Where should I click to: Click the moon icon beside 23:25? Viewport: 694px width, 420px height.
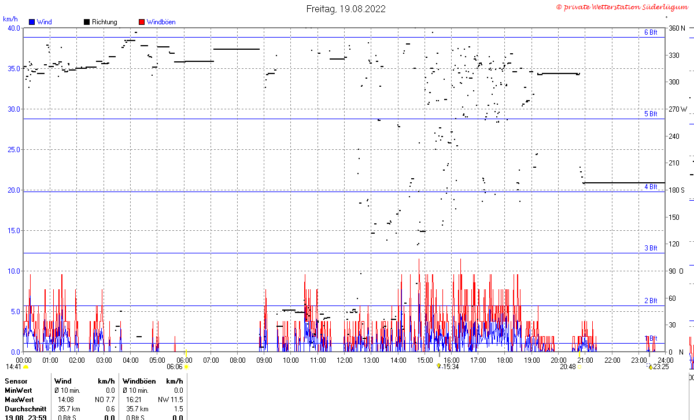pyautogui.click(x=650, y=366)
